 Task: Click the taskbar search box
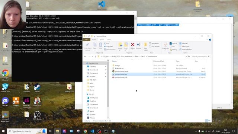[27, 131]
